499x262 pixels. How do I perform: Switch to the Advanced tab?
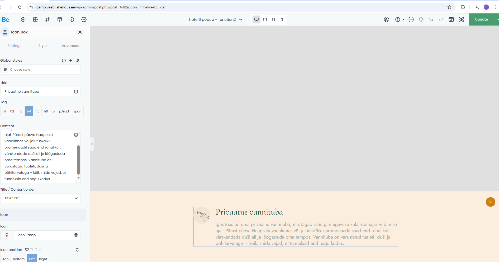(x=70, y=46)
